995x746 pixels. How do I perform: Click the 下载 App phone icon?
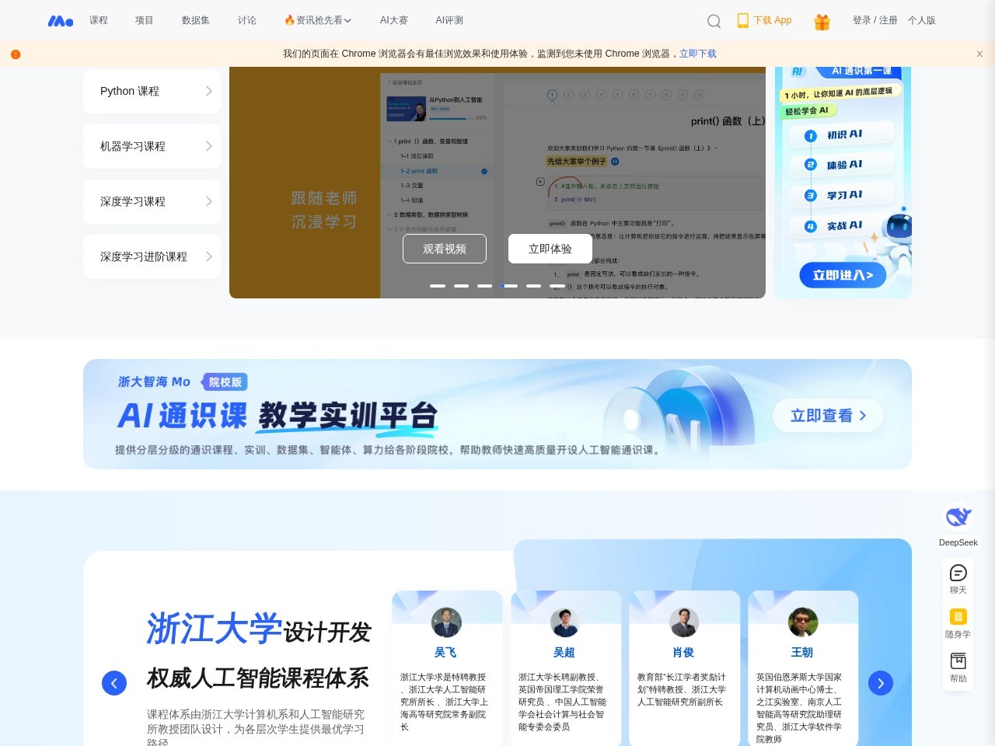tap(742, 20)
